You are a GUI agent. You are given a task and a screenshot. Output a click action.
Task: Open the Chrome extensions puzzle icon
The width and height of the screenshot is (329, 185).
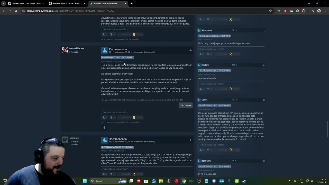(304, 11)
